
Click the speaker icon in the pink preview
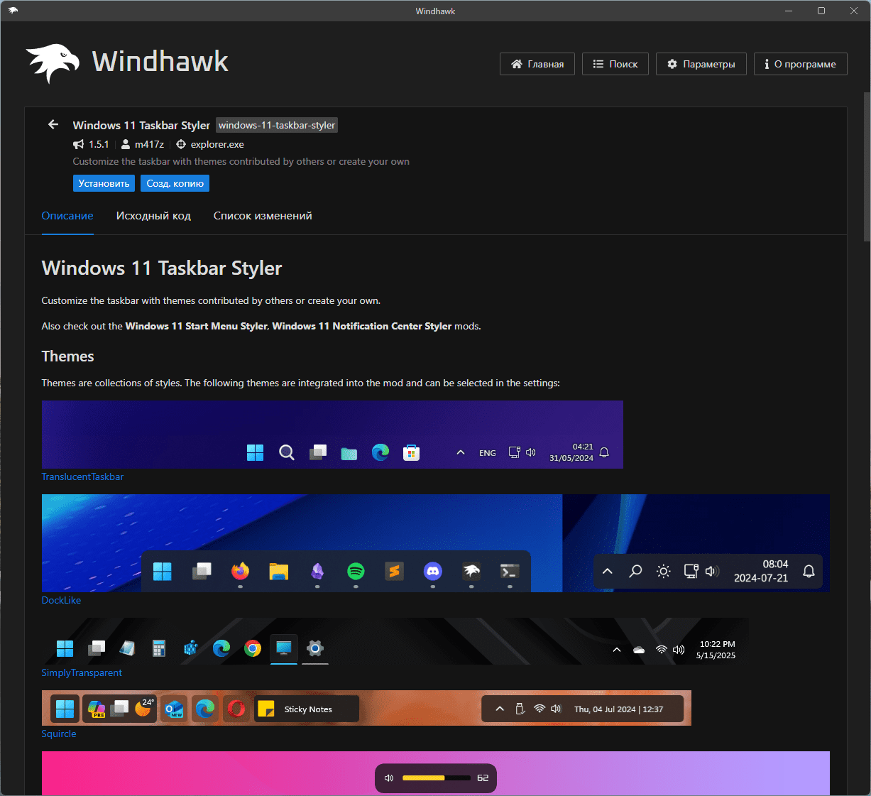pyautogui.click(x=389, y=778)
